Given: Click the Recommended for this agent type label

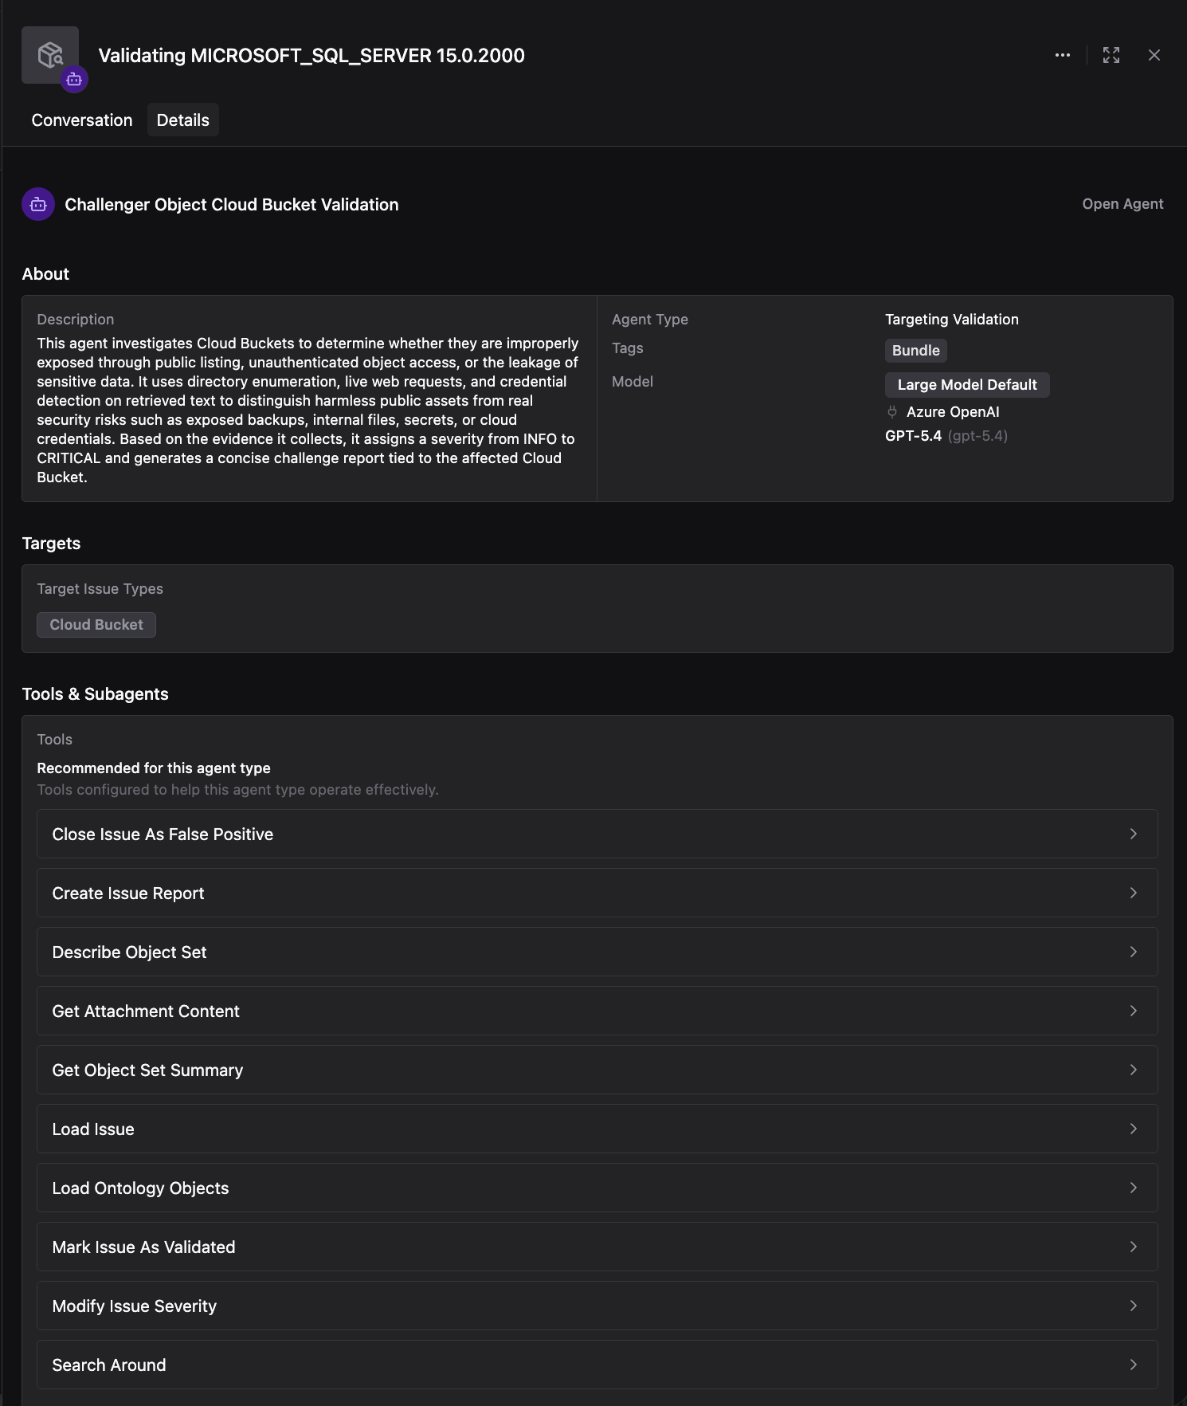Looking at the screenshot, I should 154,768.
